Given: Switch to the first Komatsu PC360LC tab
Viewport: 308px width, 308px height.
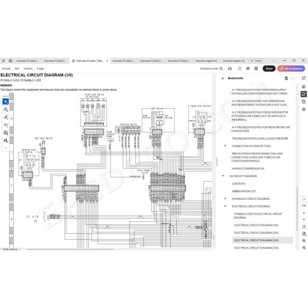Looking at the screenshot, I should (x=28, y=61).
